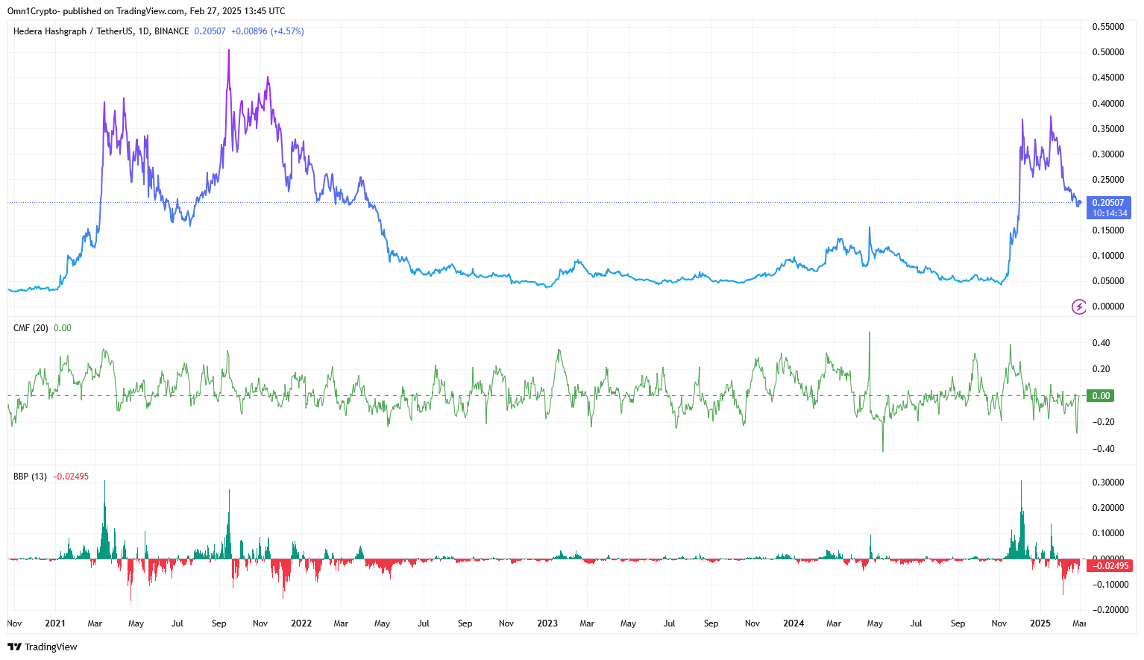Image resolution: width=1144 pixels, height=660 pixels.
Task: Click the purple lightning bolt icon
Action: [x=1079, y=307]
